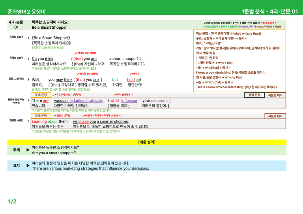Select the unbracketed 'Be a Smart Shopper' heading line
Viewport: 303px width, 214px height.
coord(49,28)
